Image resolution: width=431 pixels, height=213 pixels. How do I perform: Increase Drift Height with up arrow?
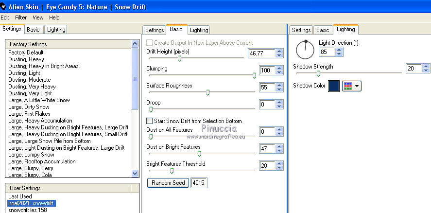click(279, 51)
